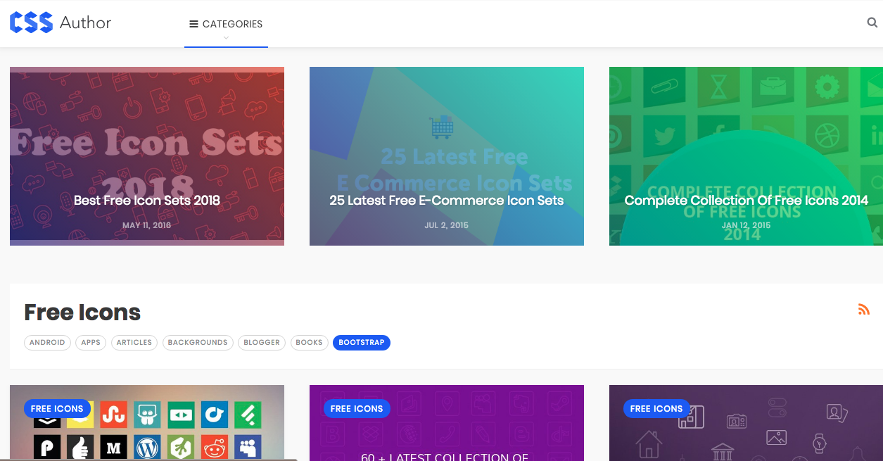Click the house outline icon
The image size is (883, 461).
pyautogui.click(x=648, y=446)
